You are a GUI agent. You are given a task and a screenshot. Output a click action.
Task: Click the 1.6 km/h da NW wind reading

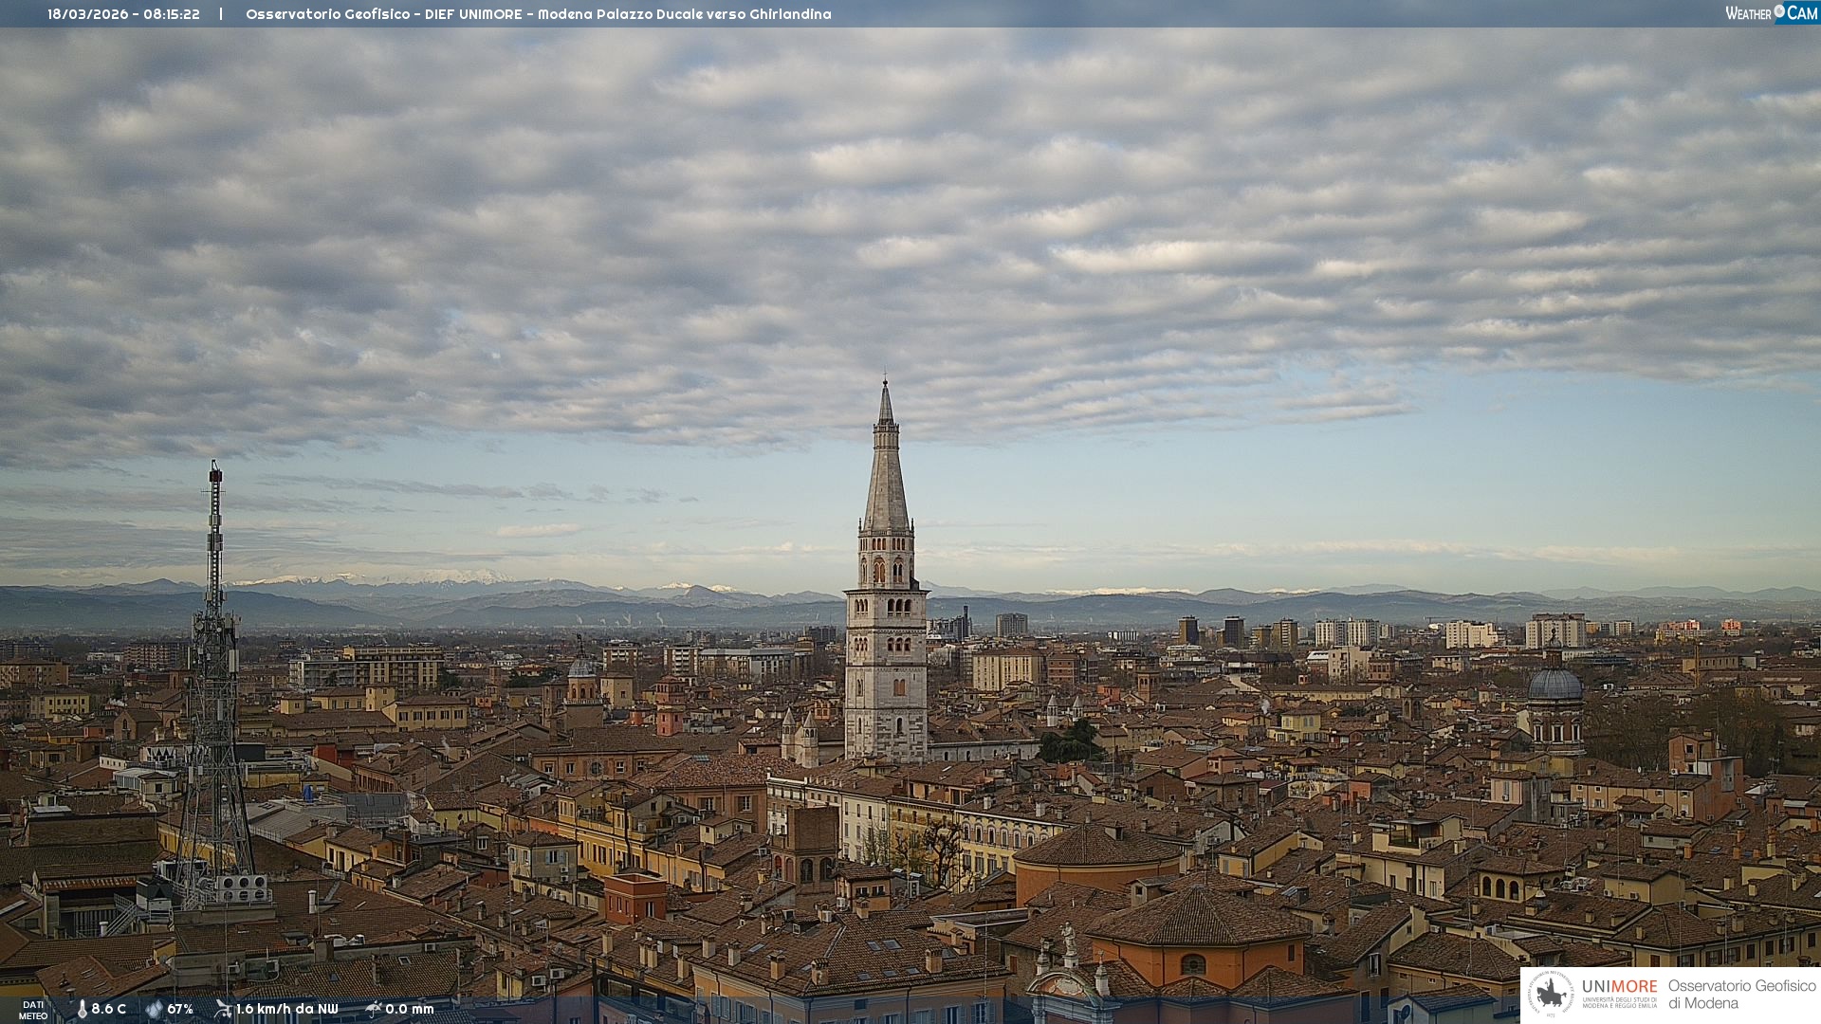click(286, 1009)
